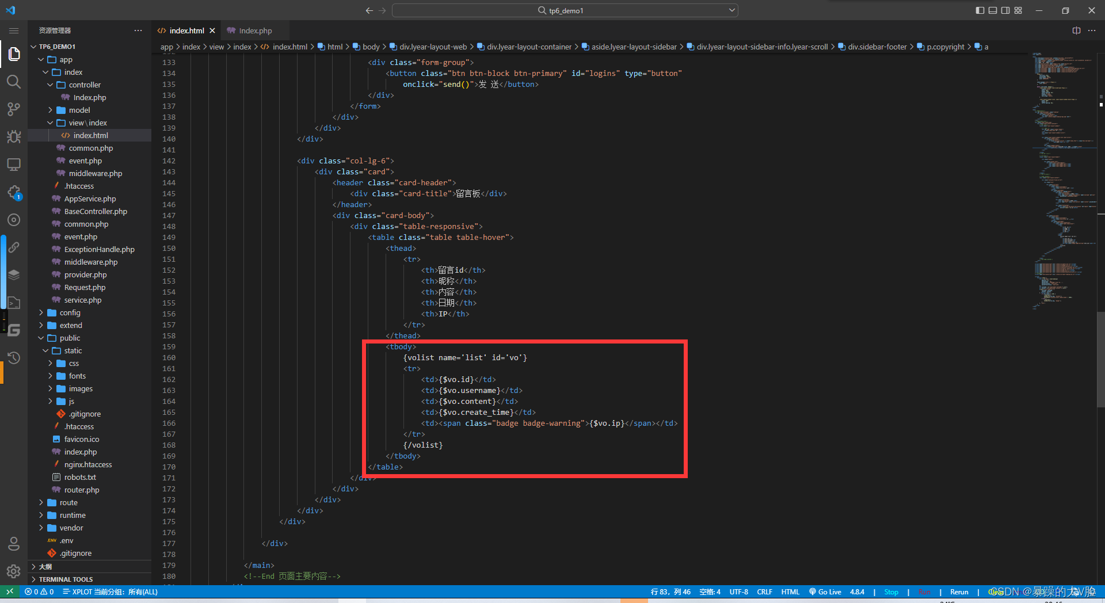Select UTF-8 encoding indicator in status bar
The width and height of the screenshot is (1105, 603).
coord(738,591)
